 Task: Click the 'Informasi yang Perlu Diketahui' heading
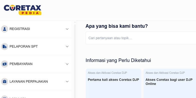point(118,60)
